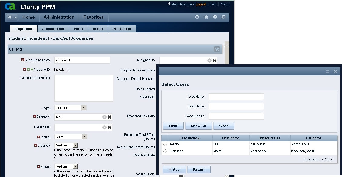
Task: Switch to the Effort tab
Action: (x=78, y=29)
